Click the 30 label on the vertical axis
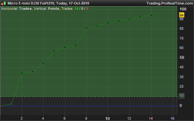 coord(182,77)
